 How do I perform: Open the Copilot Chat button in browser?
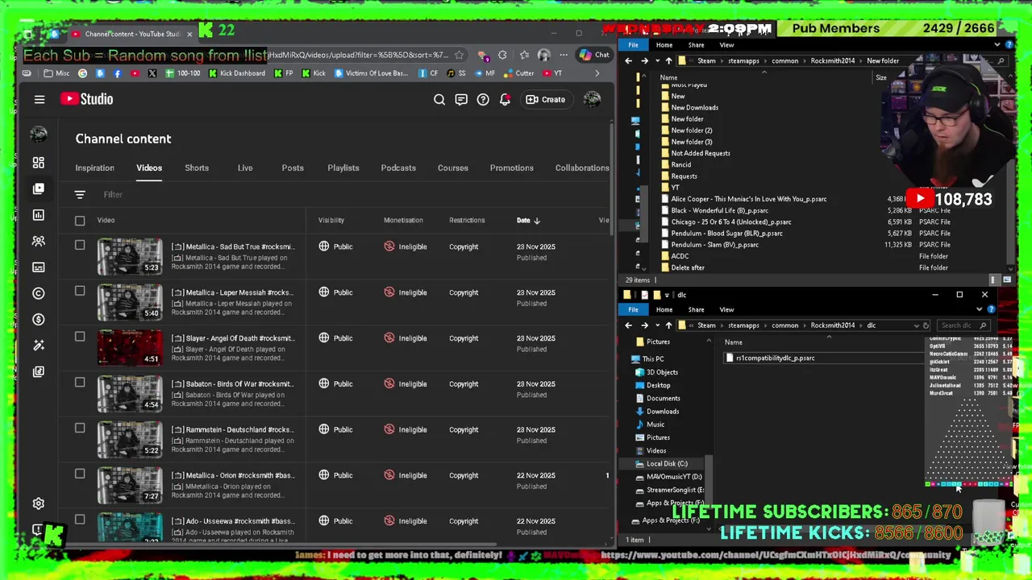click(x=594, y=55)
